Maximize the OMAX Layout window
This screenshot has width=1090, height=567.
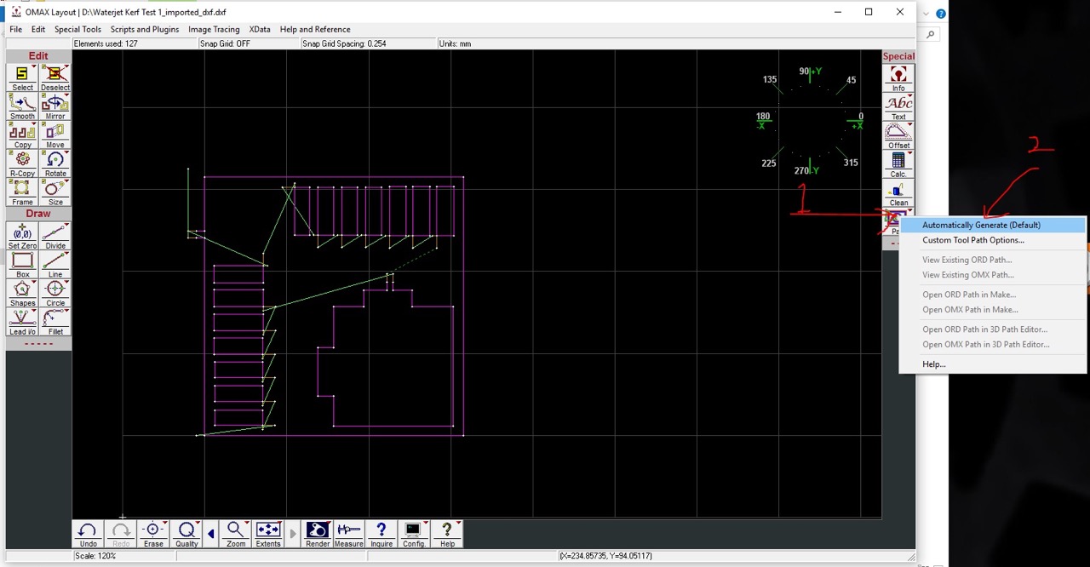click(x=869, y=12)
